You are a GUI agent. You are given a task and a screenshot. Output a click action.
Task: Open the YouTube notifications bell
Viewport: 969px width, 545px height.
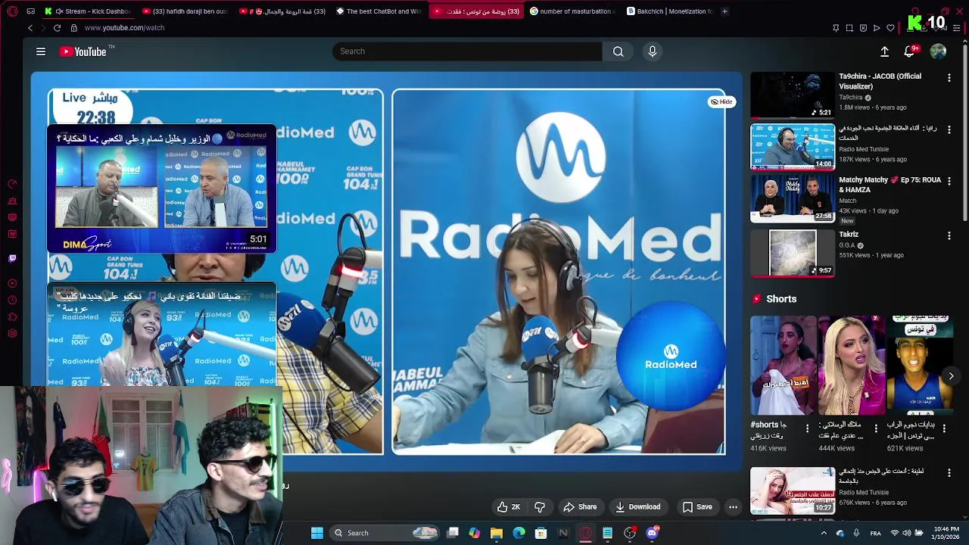909,51
